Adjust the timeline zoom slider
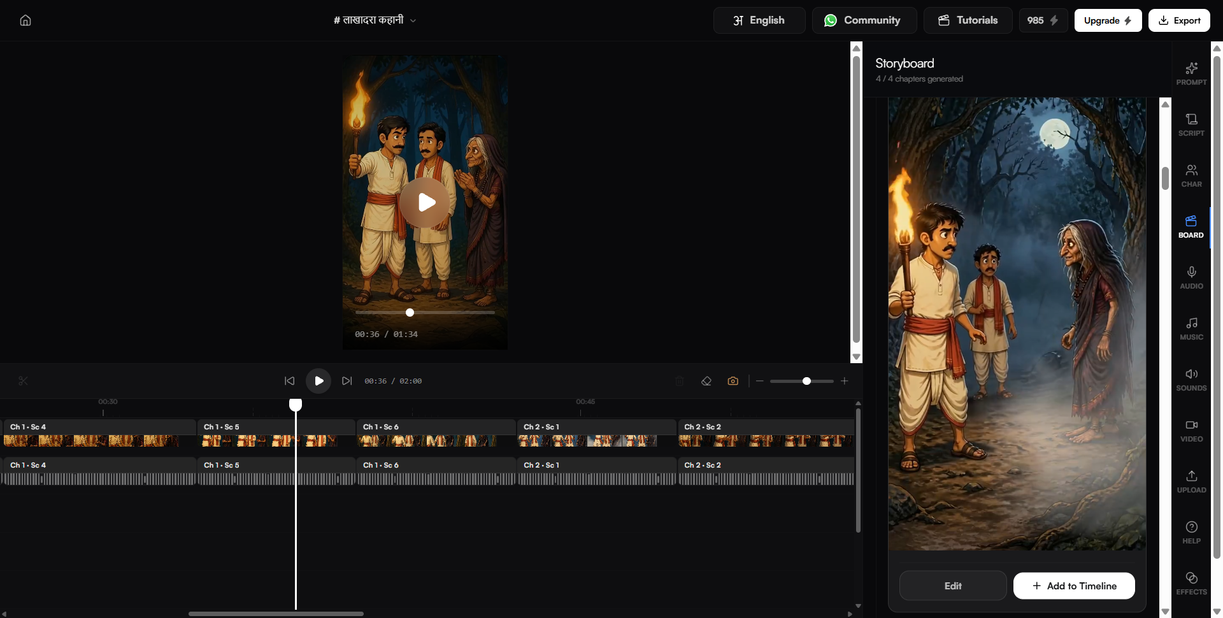1223x618 pixels. coord(802,381)
